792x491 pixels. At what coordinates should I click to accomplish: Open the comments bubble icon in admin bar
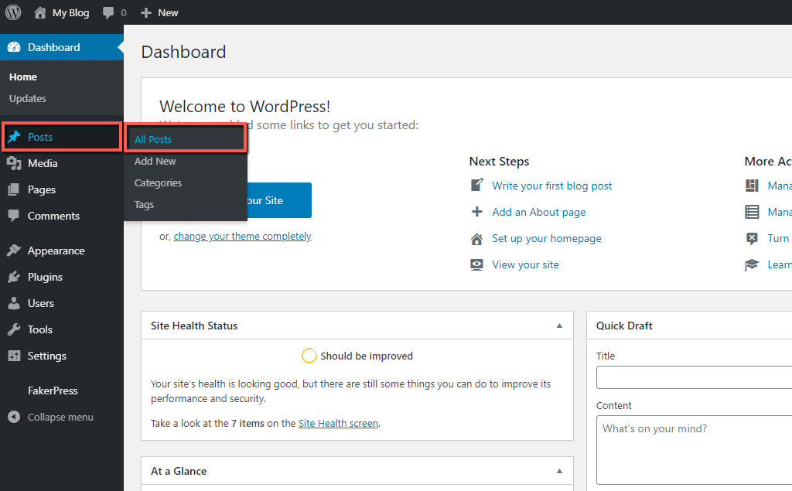[x=108, y=12]
